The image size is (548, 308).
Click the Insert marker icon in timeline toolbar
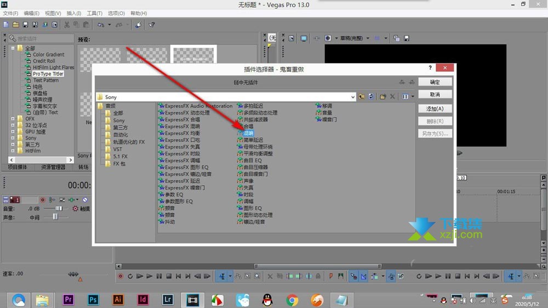pyautogui.click(x=330, y=276)
